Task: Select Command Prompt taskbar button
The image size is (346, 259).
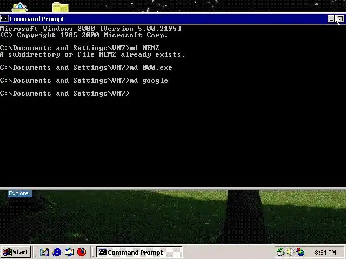Action: (139, 252)
